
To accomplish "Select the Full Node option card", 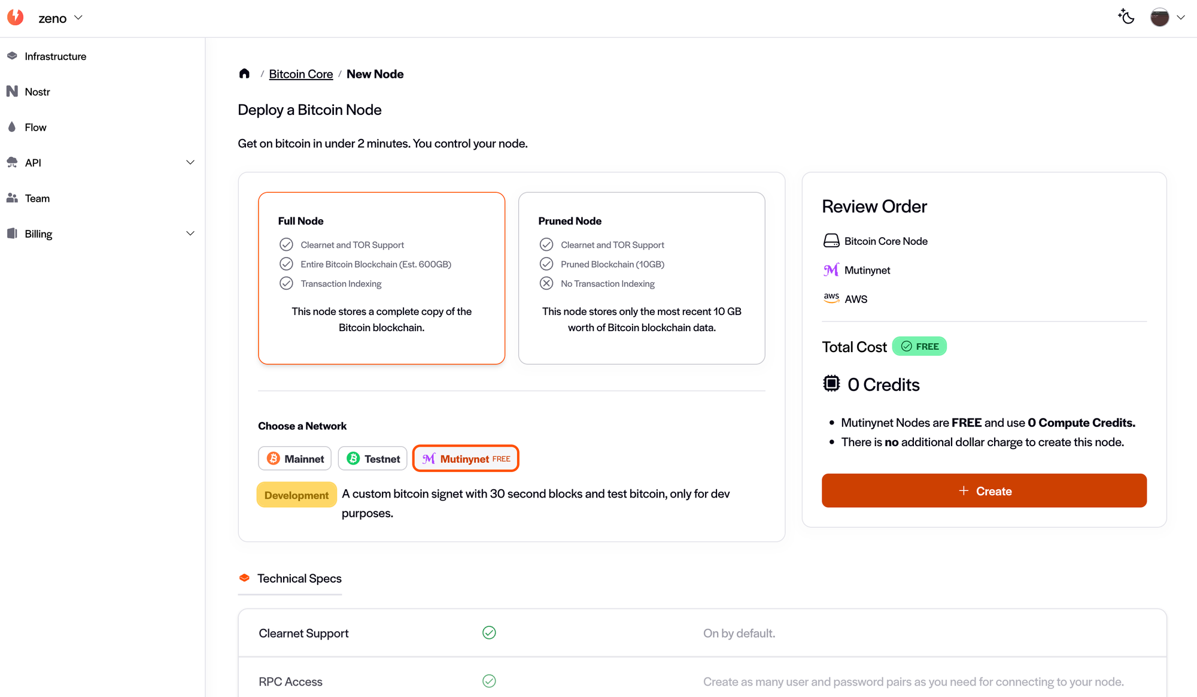I will pyautogui.click(x=381, y=278).
